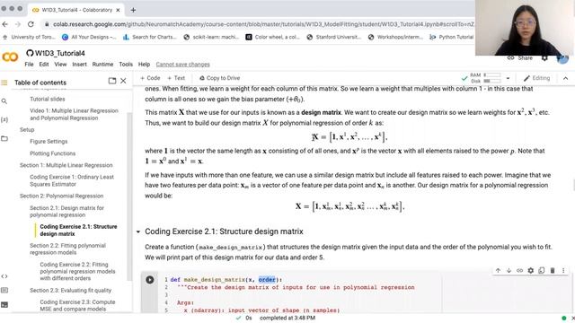575x323 pixels.
Task: Click Copy to Drive button
Action: coord(219,78)
